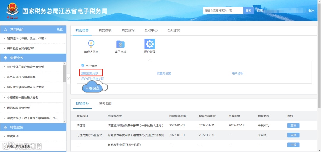Switch to 我要查询 tab
Viewport: 321px width, 152px height.
coord(128,30)
